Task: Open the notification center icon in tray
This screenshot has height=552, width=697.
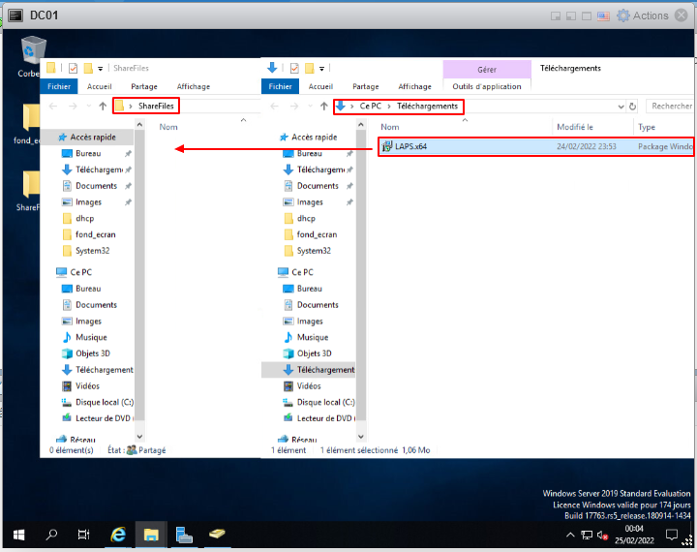Action: coord(672,534)
